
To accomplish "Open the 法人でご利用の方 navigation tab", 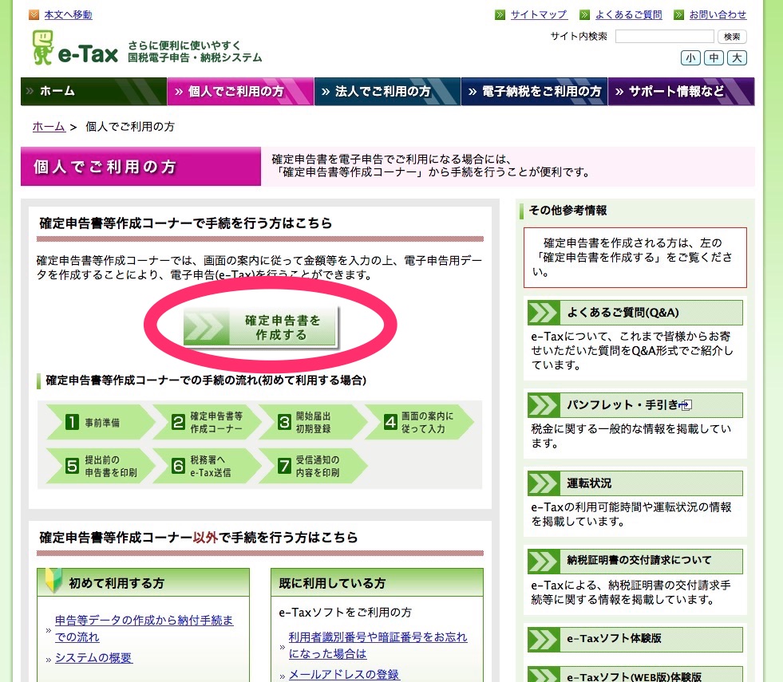I will coord(387,91).
